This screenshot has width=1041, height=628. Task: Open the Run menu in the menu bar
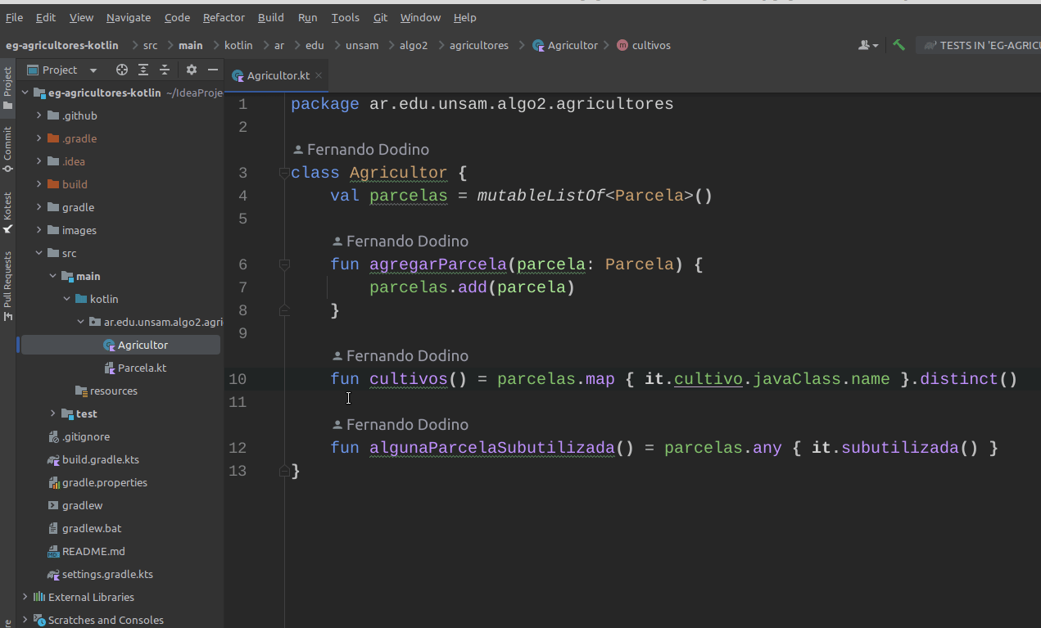pos(307,17)
